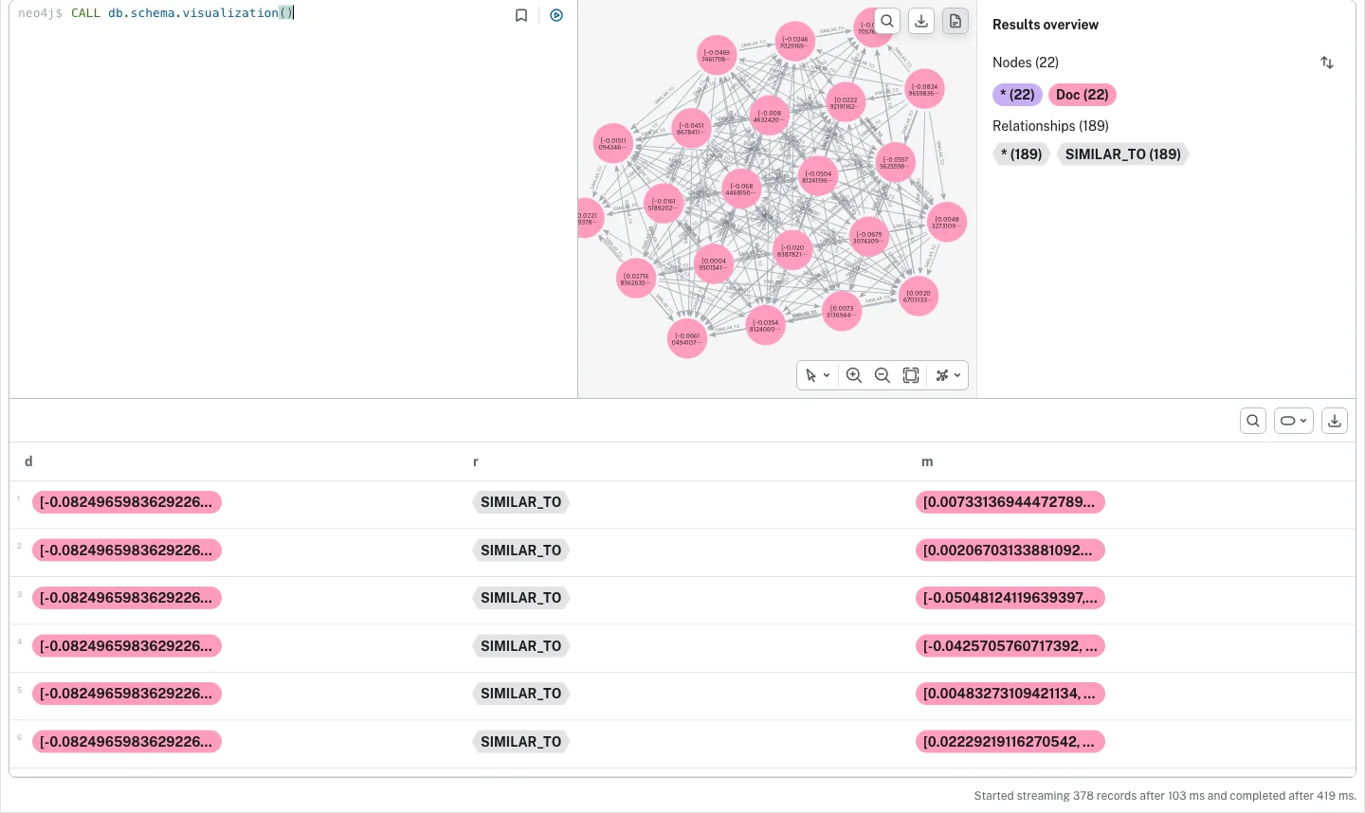Select graph node [-0.0246 7029169

[x=794, y=42]
